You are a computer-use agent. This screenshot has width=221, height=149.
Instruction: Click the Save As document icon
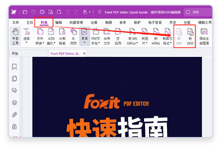(51, 12)
